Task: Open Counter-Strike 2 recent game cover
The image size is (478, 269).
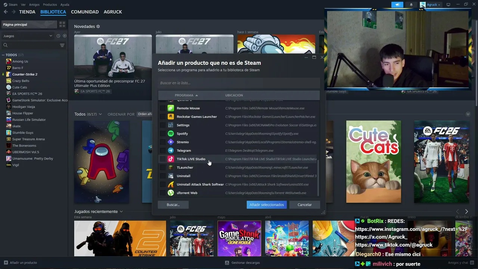Action: click(x=120, y=238)
